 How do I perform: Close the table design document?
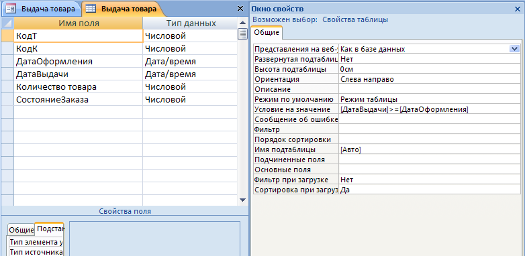tap(240, 9)
